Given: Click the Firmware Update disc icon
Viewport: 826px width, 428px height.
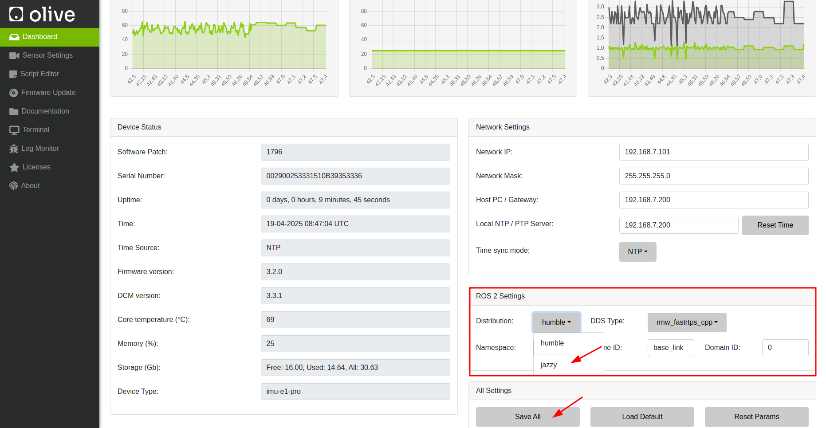Looking at the screenshot, I should coord(14,93).
